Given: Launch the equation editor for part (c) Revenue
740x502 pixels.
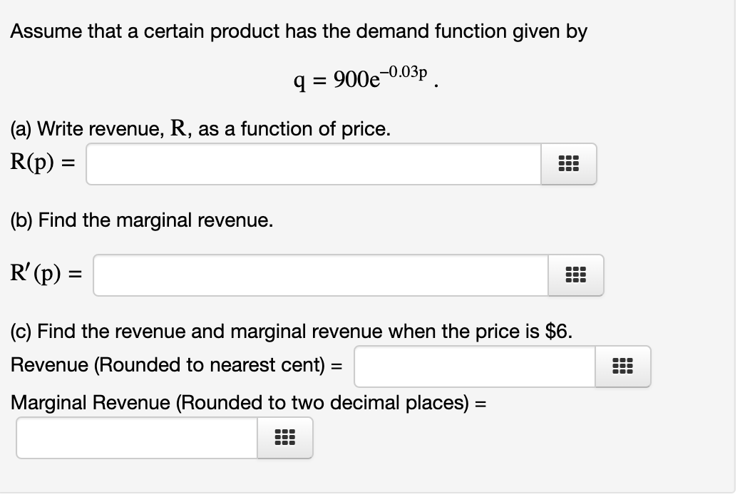Looking at the screenshot, I should coord(622,367).
